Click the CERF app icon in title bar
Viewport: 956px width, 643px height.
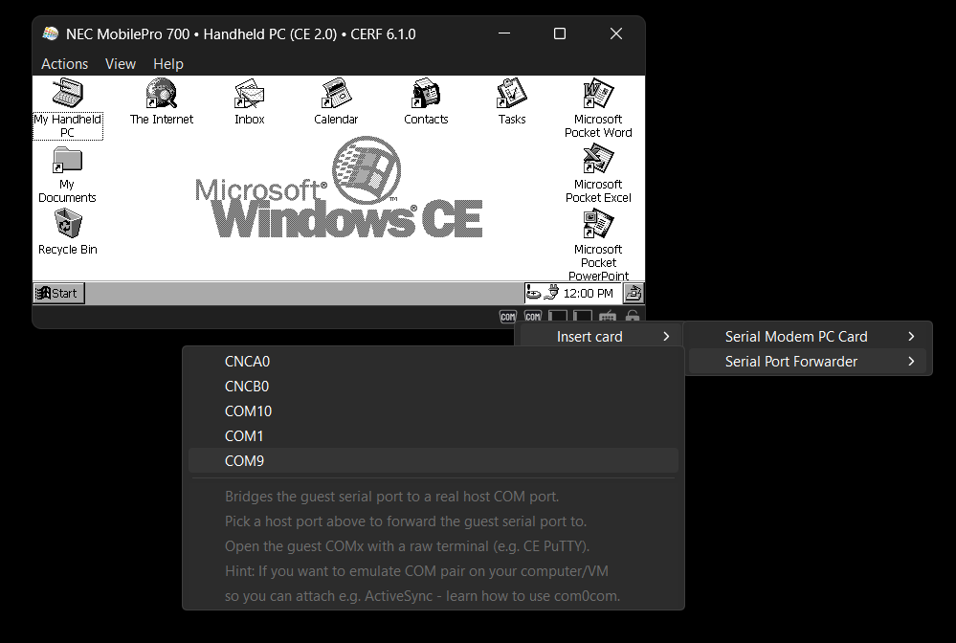pos(50,33)
